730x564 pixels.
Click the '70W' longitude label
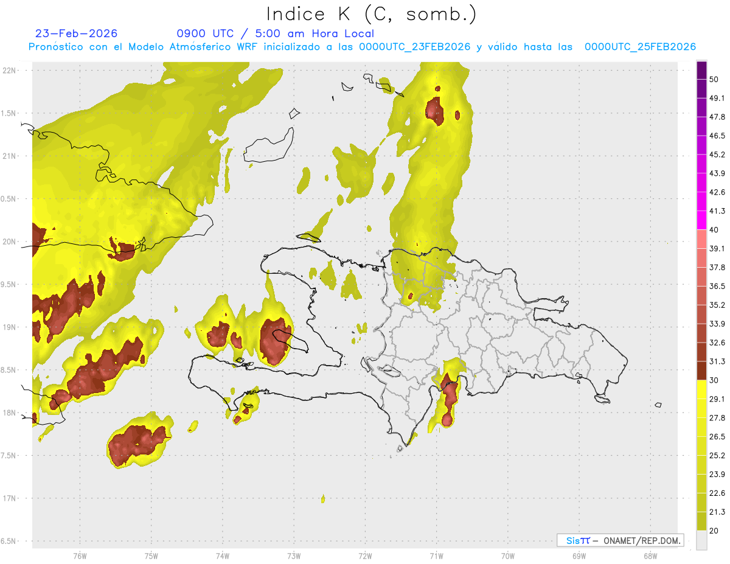[507, 556]
